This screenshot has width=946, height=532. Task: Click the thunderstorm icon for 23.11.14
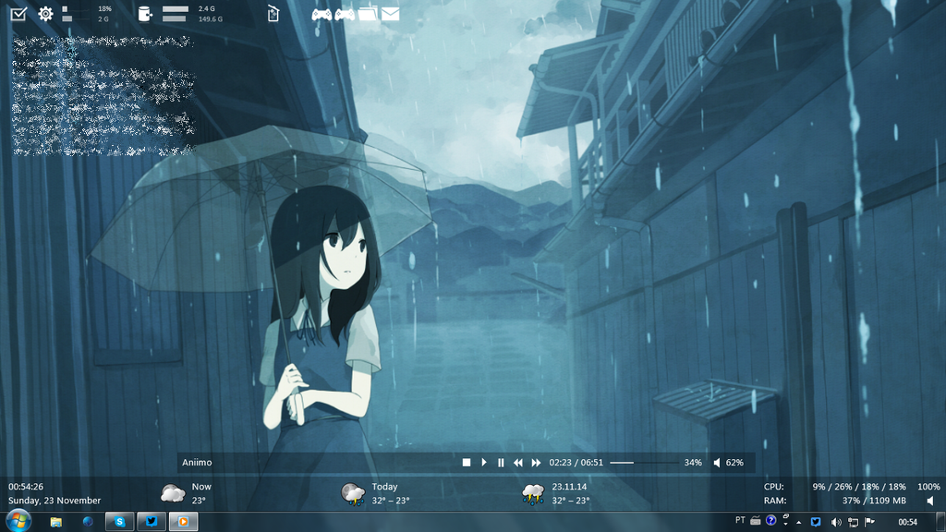pyautogui.click(x=533, y=494)
